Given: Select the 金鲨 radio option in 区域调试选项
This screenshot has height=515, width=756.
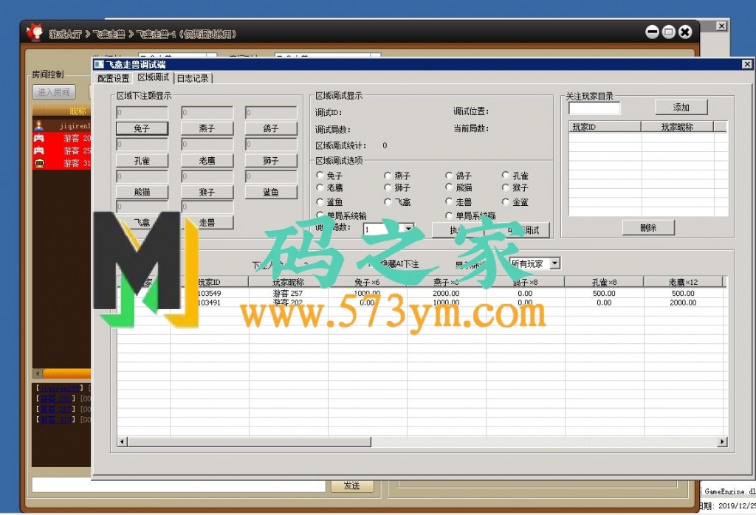Looking at the screenshot, I should 505,201.
